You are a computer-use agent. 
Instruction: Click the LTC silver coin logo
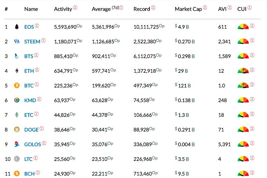pyautogui.click(x=17, y=159)
